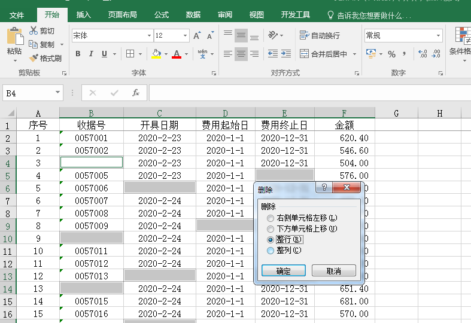
Task: Toggle italic formatting
Action: tap(91, 54)
